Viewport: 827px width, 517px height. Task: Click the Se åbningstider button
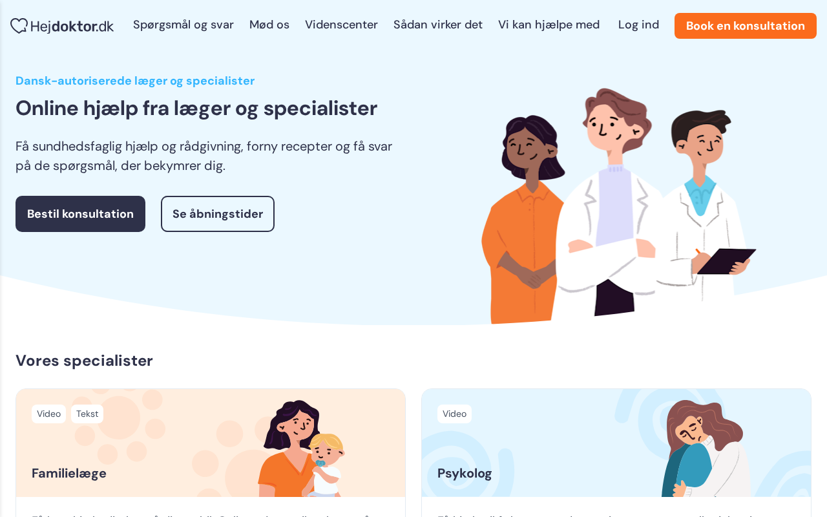(x=218, y=214)
